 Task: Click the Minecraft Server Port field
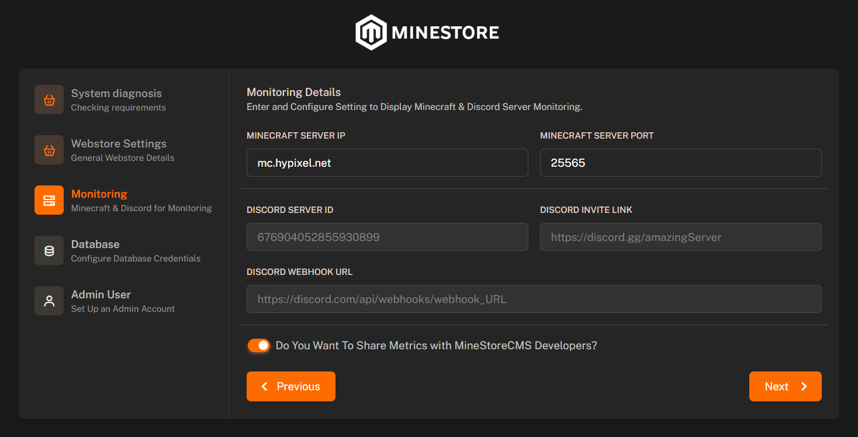pos(680,163)
